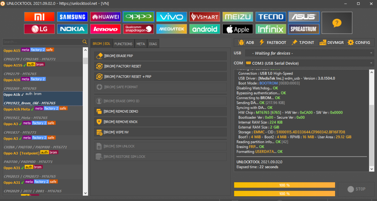Open the META tab
This screenshot has width=377, height=201.
(141, 44)
